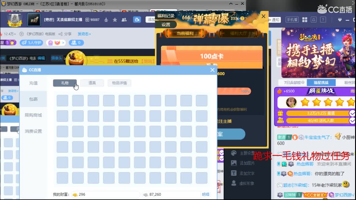Open the 发动态> link in the main window
356x200 pixels.
click(x=84, y=34)
